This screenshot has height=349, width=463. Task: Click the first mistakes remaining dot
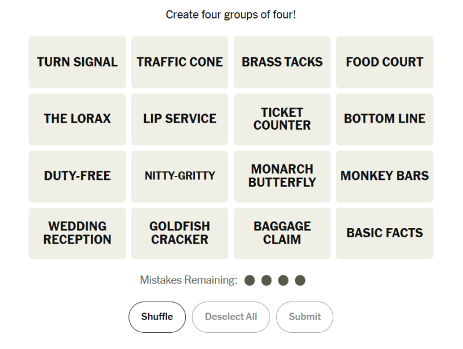249,281
